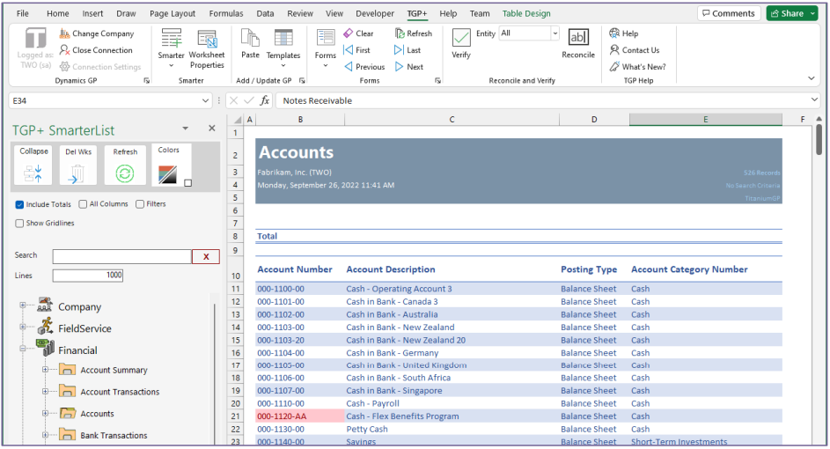Screen dimensions: 830x449
Task: Open the Name Box dropdown arrow
Action: click(205, 100)
